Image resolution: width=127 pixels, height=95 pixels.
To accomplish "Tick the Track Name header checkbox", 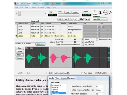I will pyautogui.click(x=16, y=24).
